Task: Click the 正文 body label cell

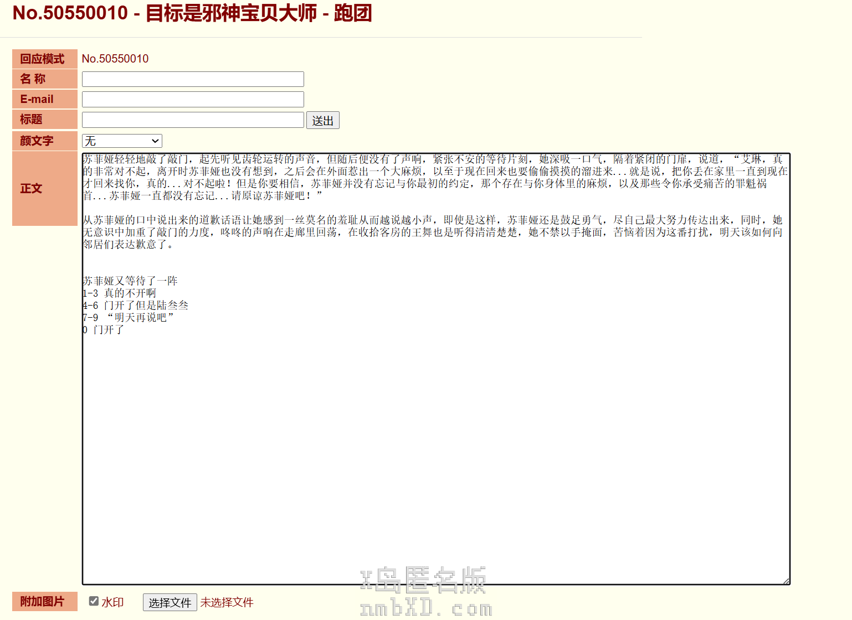Action: point(44,189)
